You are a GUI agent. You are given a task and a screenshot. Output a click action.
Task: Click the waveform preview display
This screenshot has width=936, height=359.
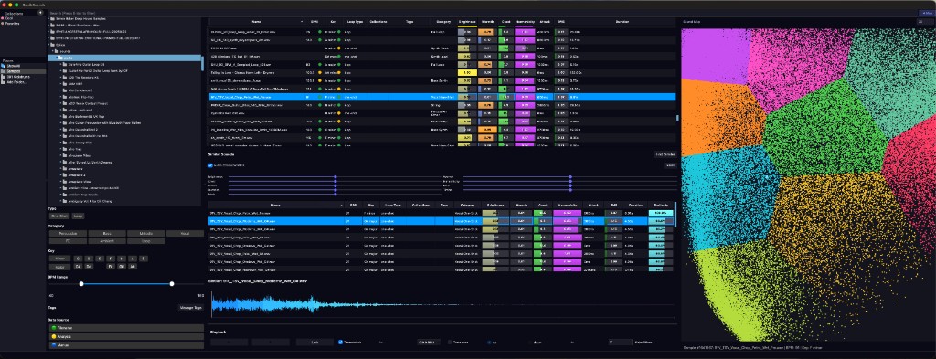point(442,304)
